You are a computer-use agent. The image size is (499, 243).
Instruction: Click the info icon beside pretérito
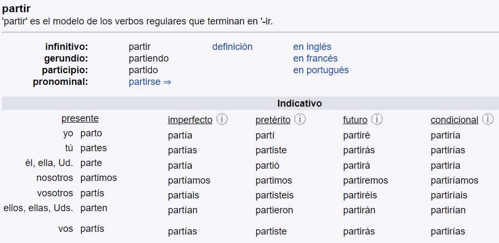[x=300, y=119]
